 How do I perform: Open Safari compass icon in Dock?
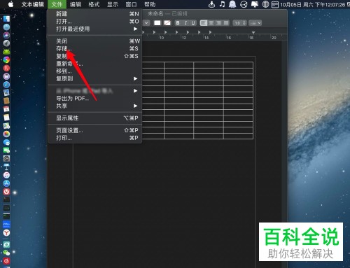pos(6,85)
